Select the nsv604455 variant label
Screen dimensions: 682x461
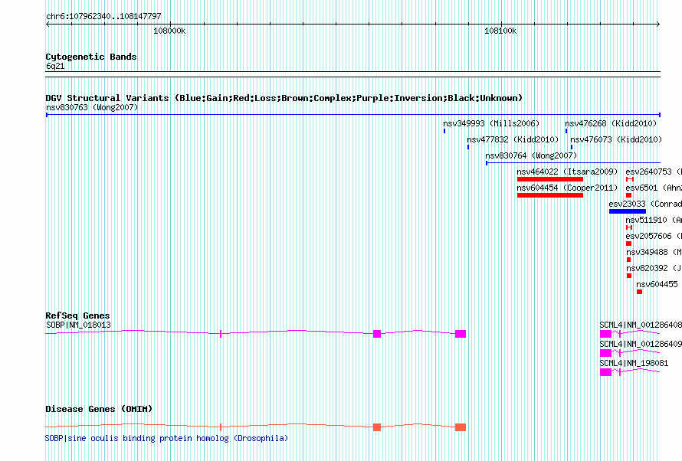tap(657, 284)
